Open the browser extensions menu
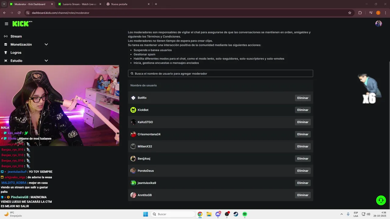The height and width of the screenshot is (219, 390). (x=360, y=13)
